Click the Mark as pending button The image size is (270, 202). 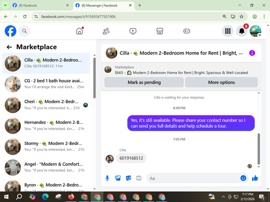144,82
